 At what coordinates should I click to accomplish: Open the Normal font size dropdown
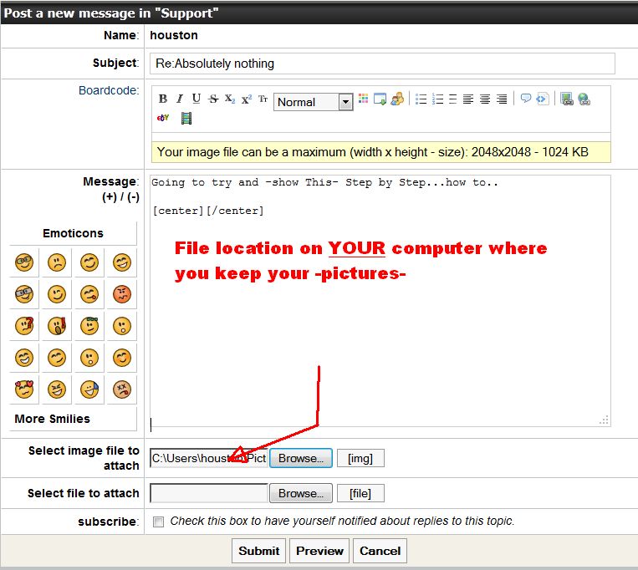[345, 102]
